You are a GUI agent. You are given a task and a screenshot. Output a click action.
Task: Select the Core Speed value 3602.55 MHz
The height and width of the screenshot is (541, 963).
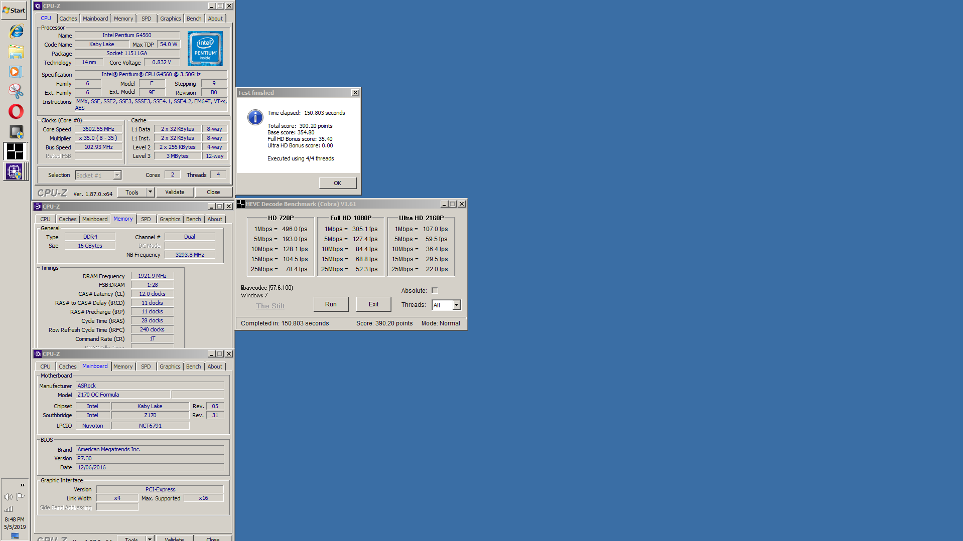pos(98,129)
